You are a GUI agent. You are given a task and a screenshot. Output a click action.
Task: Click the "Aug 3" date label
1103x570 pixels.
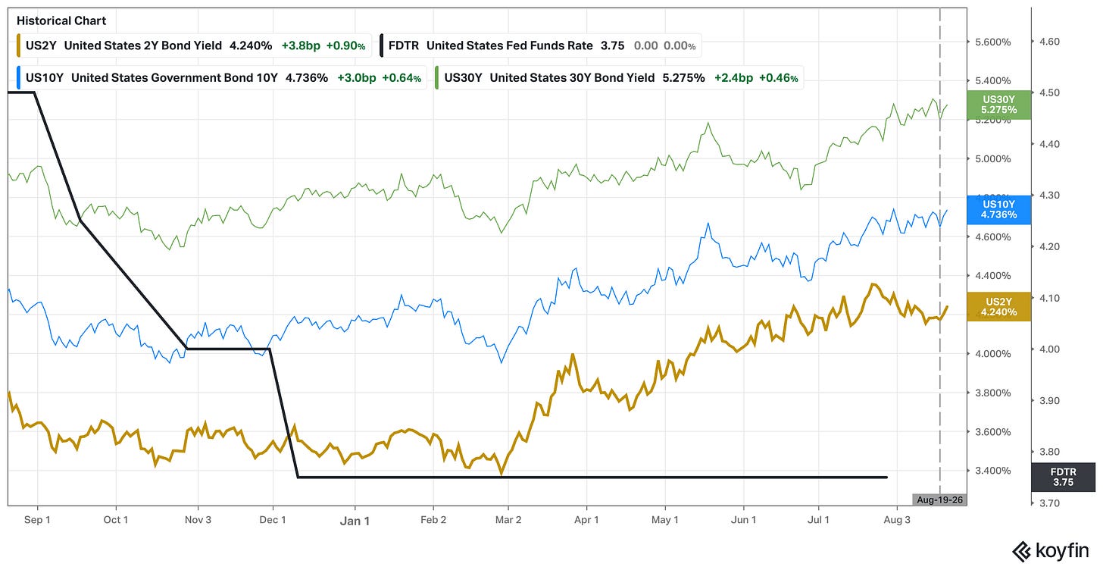(x=897, y=520)
